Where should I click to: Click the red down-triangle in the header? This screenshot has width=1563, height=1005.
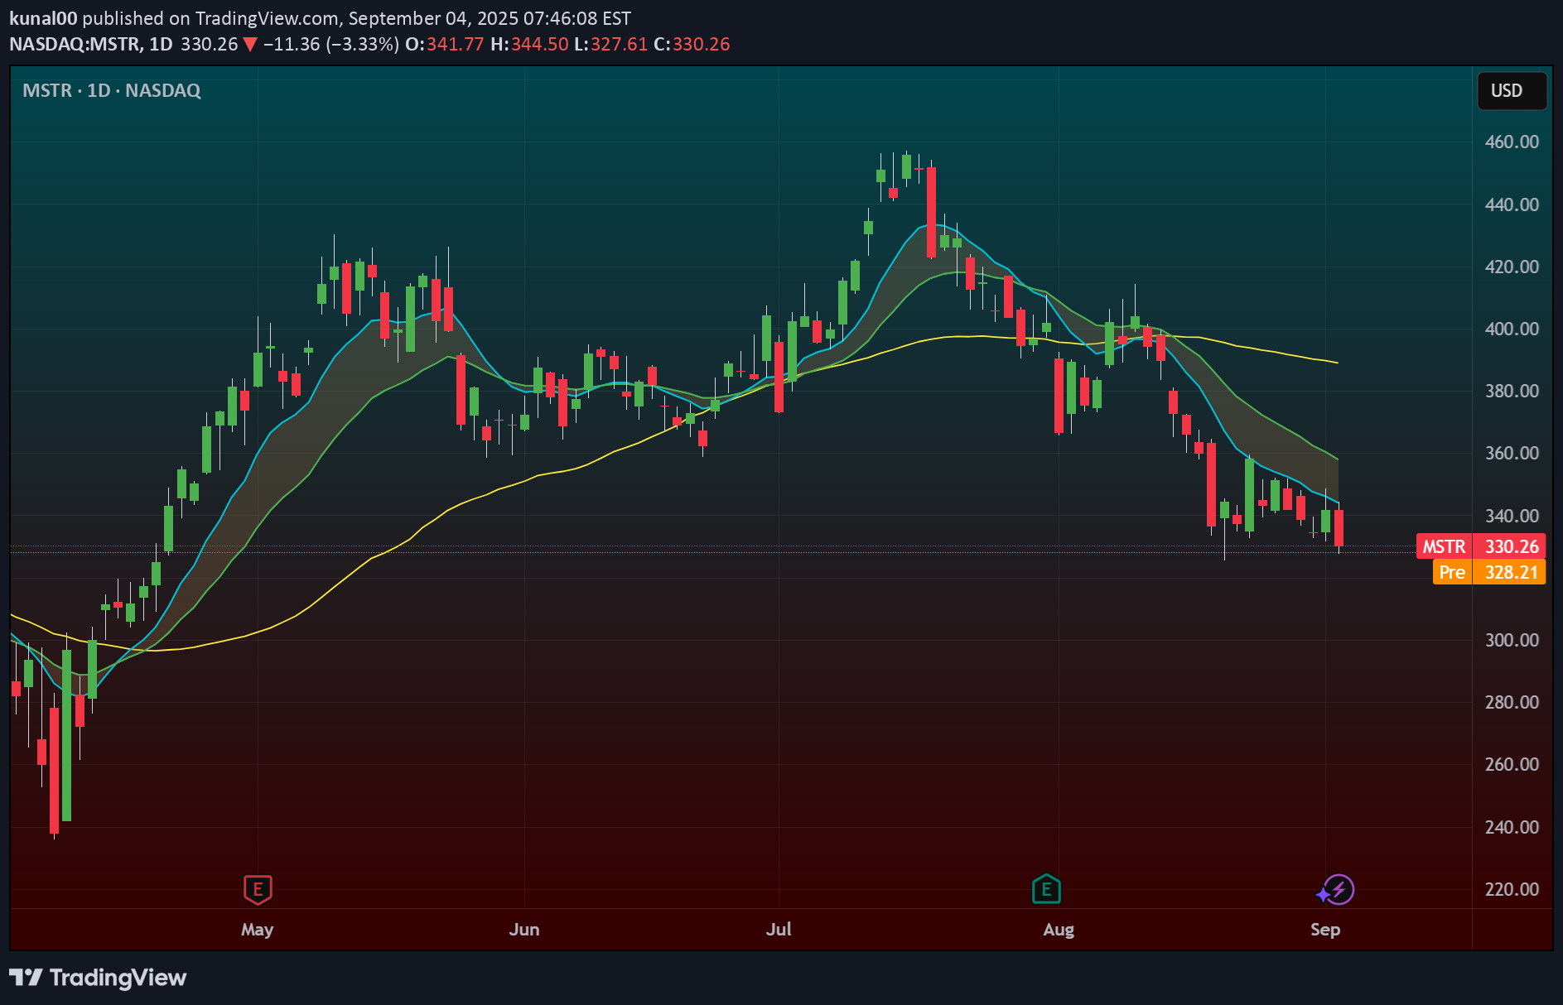click(249, 45)
